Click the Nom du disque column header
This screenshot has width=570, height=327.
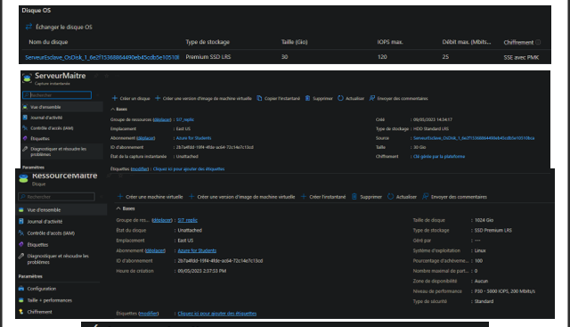tap(48, 42)
